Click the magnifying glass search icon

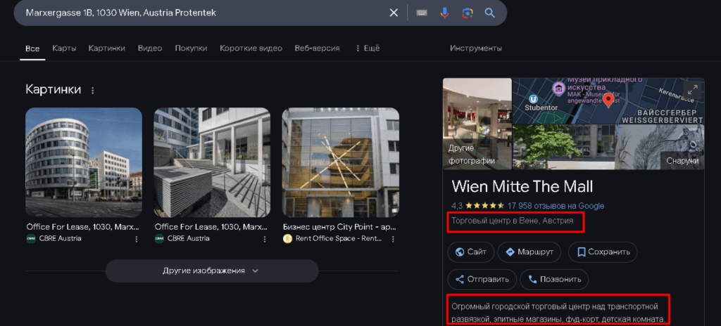[x=490, y=13]
